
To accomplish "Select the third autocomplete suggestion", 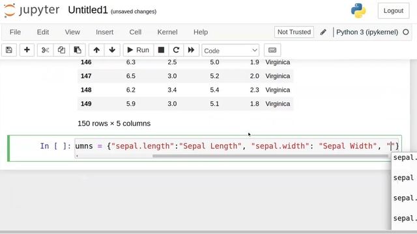I will pyautogui.click(x=404, y=198).
